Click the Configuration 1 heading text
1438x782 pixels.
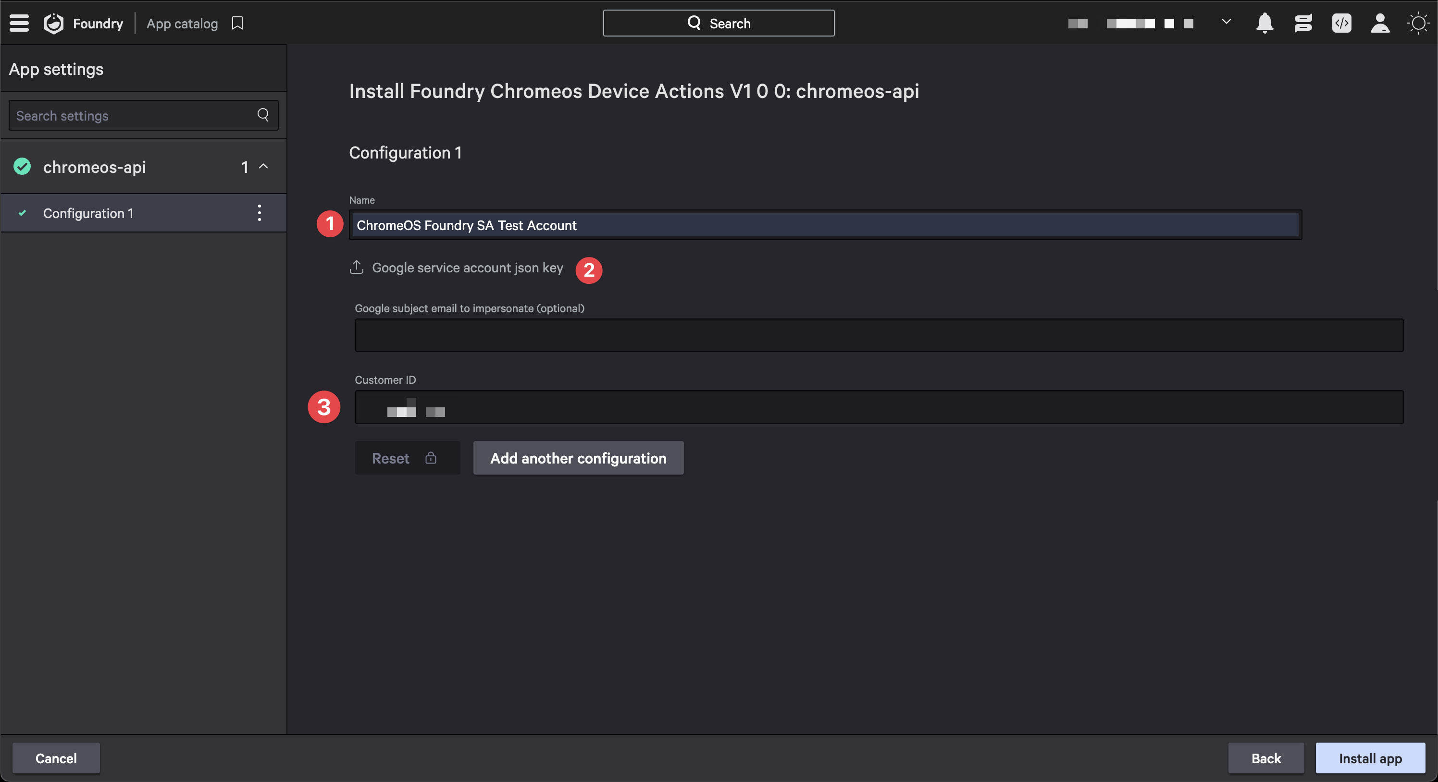pyautogui.click(x=405, y=152)
